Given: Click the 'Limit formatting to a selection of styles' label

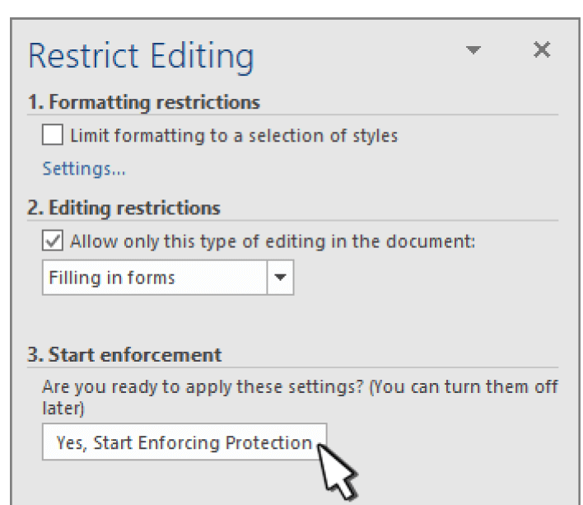Looking at the screenshot, I should pos(234,136).
